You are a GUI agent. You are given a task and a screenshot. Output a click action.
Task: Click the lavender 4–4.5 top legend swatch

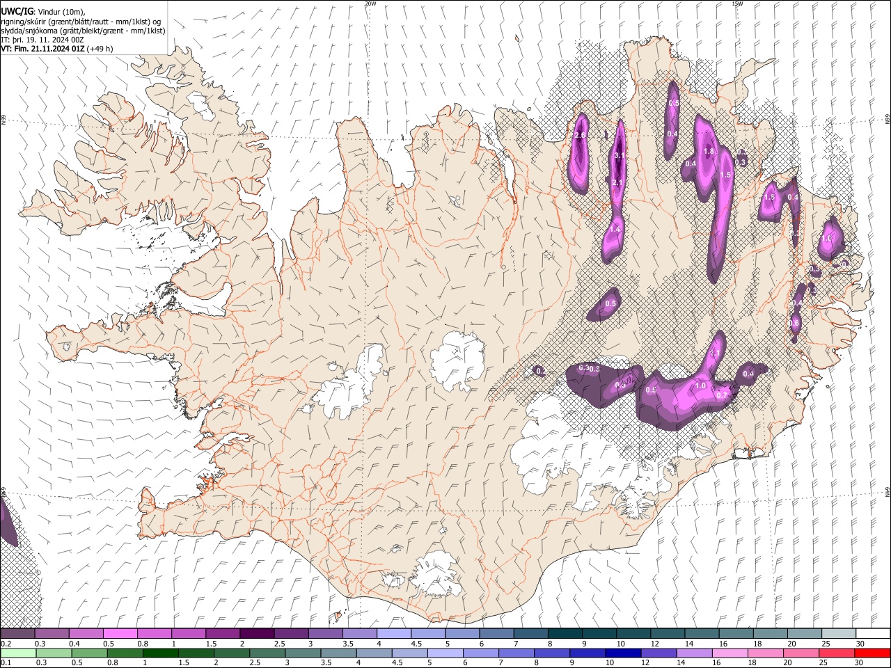(394, 633)
